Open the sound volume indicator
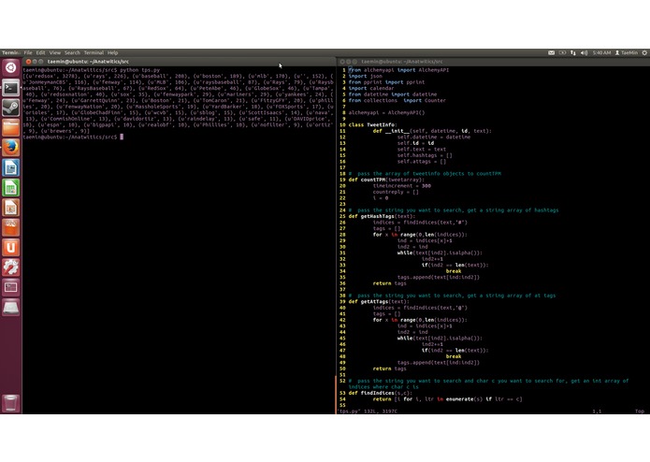This screenshot has width=650, height=462. [x=585, y=52]
